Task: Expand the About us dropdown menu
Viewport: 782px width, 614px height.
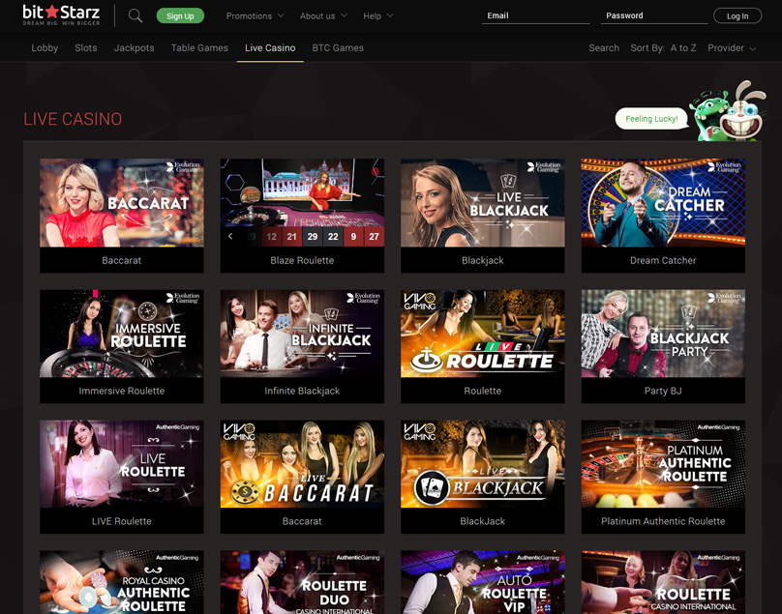Action: tap(323, 15)
